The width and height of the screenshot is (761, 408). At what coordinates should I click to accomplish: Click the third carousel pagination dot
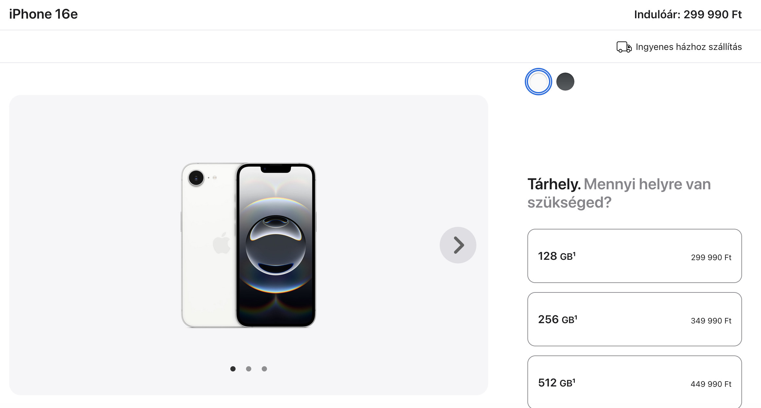[264, 369]
